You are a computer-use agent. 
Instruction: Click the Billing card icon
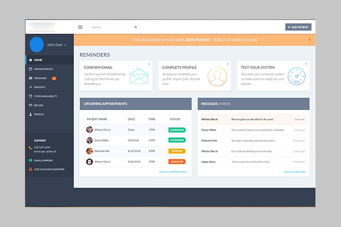30,105
